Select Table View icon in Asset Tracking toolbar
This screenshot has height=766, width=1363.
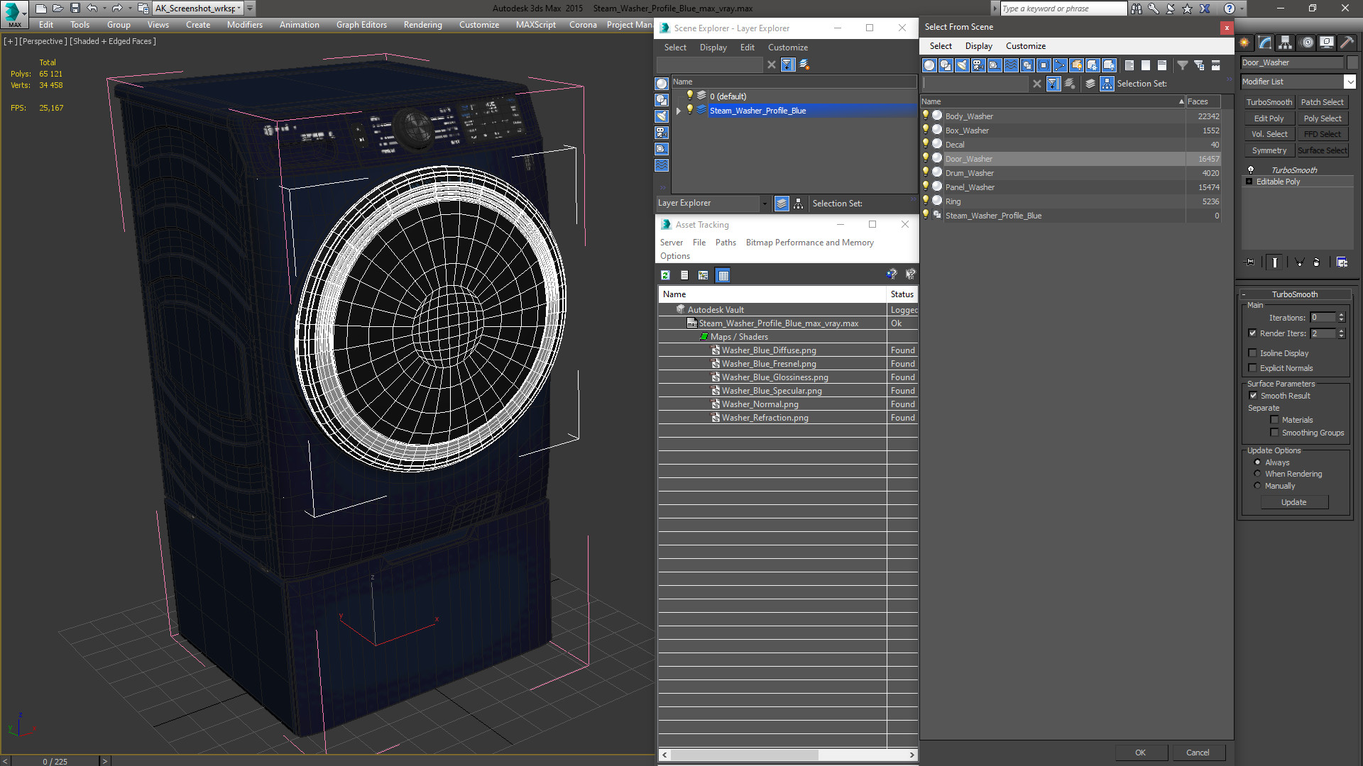723,275
